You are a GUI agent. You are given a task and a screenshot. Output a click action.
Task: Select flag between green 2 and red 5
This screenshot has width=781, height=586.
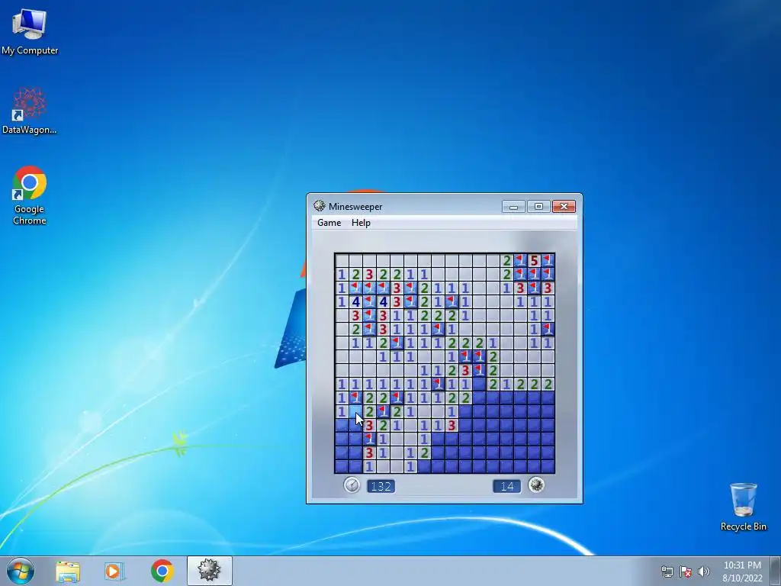pos(520,260)
